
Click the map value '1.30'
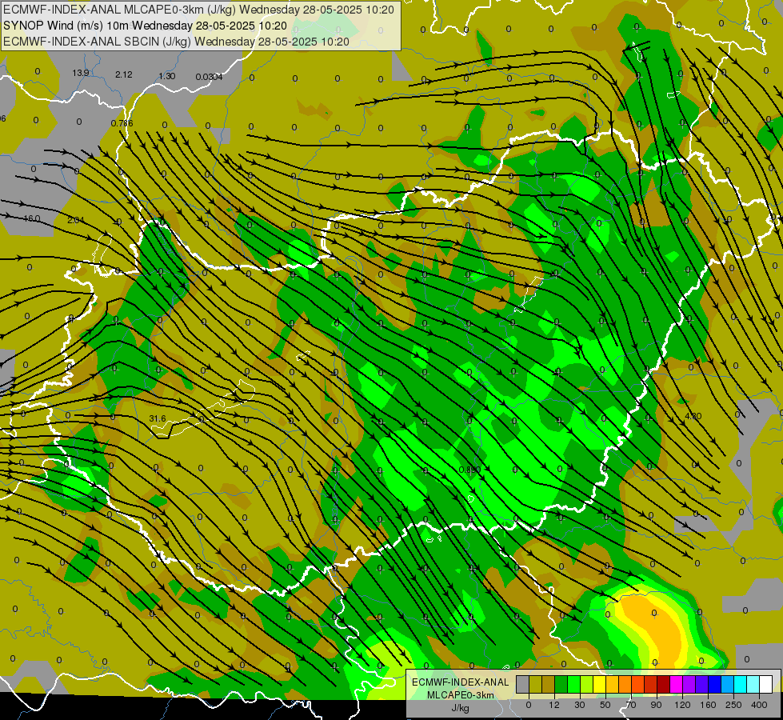(x=167, y=76)
